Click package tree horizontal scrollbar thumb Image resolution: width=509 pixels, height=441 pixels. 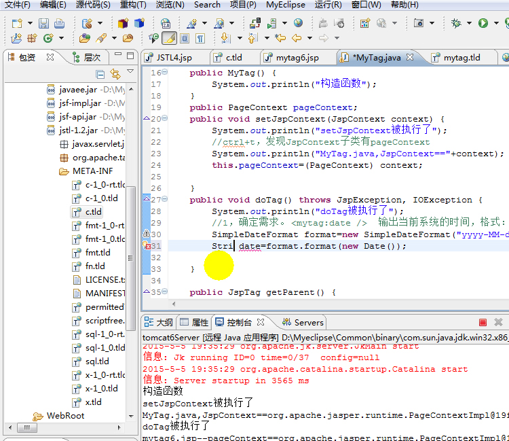point(26,427)
